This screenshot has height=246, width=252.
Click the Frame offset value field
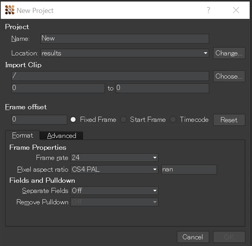tap(39, 119)
